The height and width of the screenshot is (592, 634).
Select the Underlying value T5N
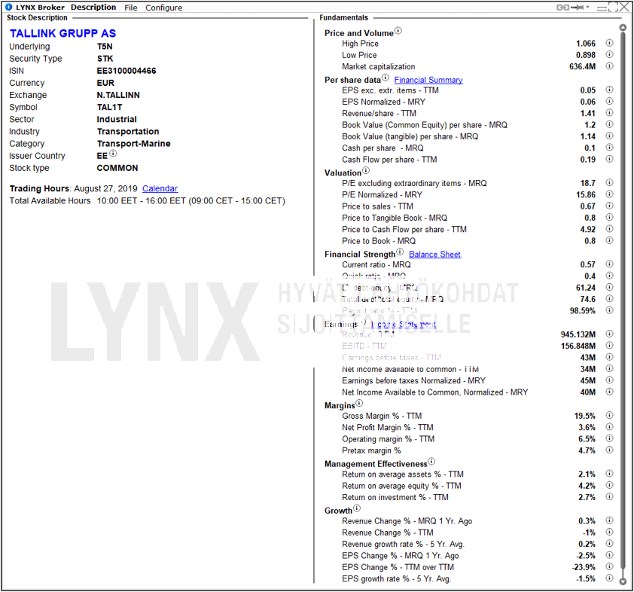105,47
